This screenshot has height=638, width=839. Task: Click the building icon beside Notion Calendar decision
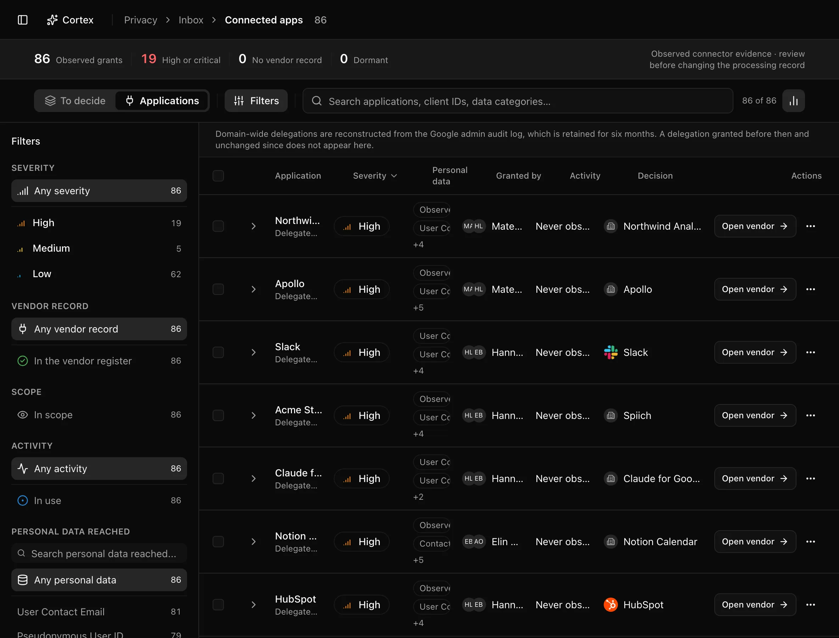coord(610,542)
